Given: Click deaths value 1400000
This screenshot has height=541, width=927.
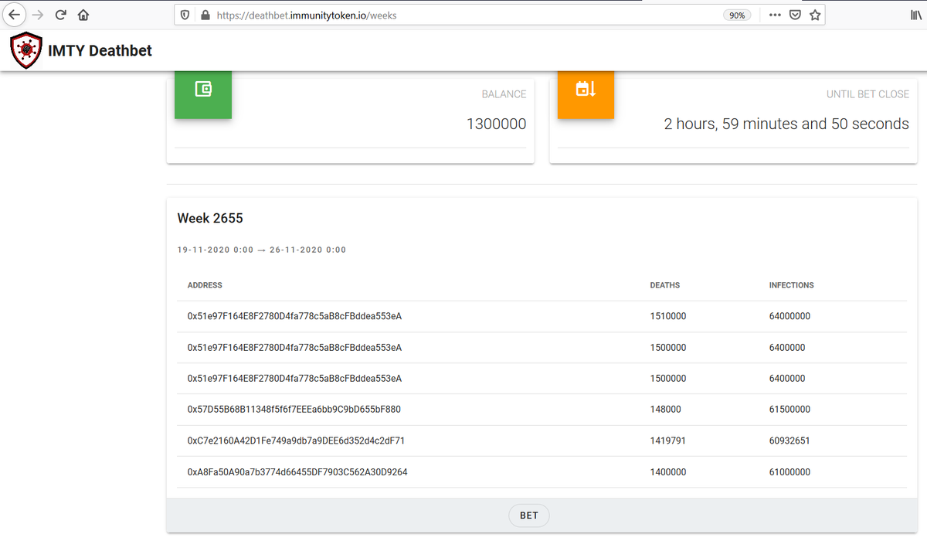Looking at the screenshot, I should (x=668, y=471).
